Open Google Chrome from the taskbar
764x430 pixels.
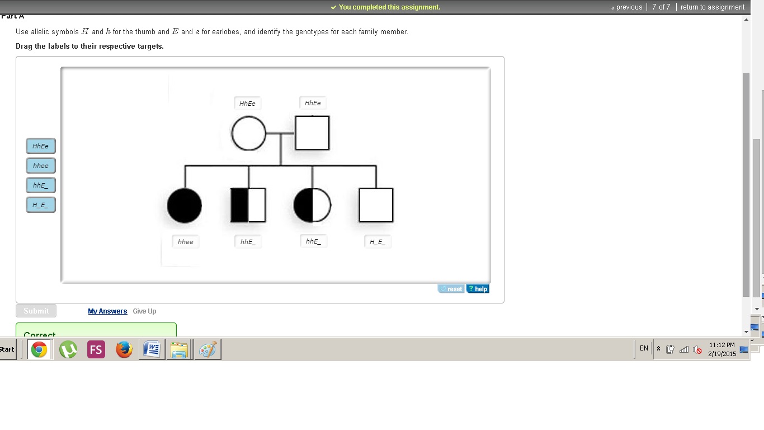coord(39,349)
